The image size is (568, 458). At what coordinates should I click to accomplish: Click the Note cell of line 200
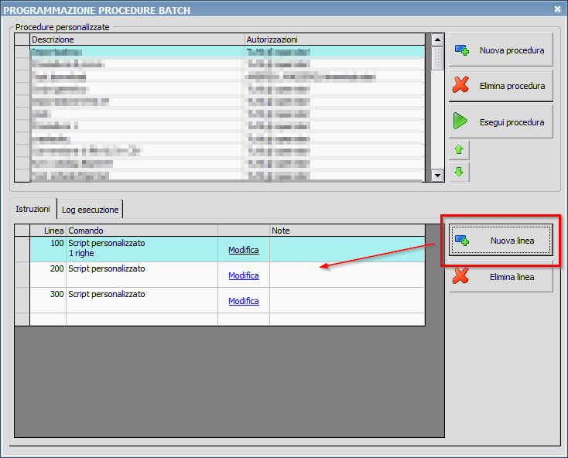point(347,275)
